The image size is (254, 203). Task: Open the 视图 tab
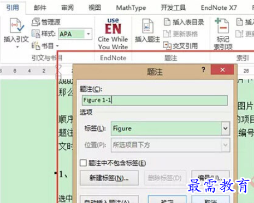click(94, 8)
